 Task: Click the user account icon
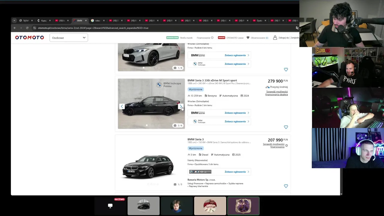coord(275,38)
